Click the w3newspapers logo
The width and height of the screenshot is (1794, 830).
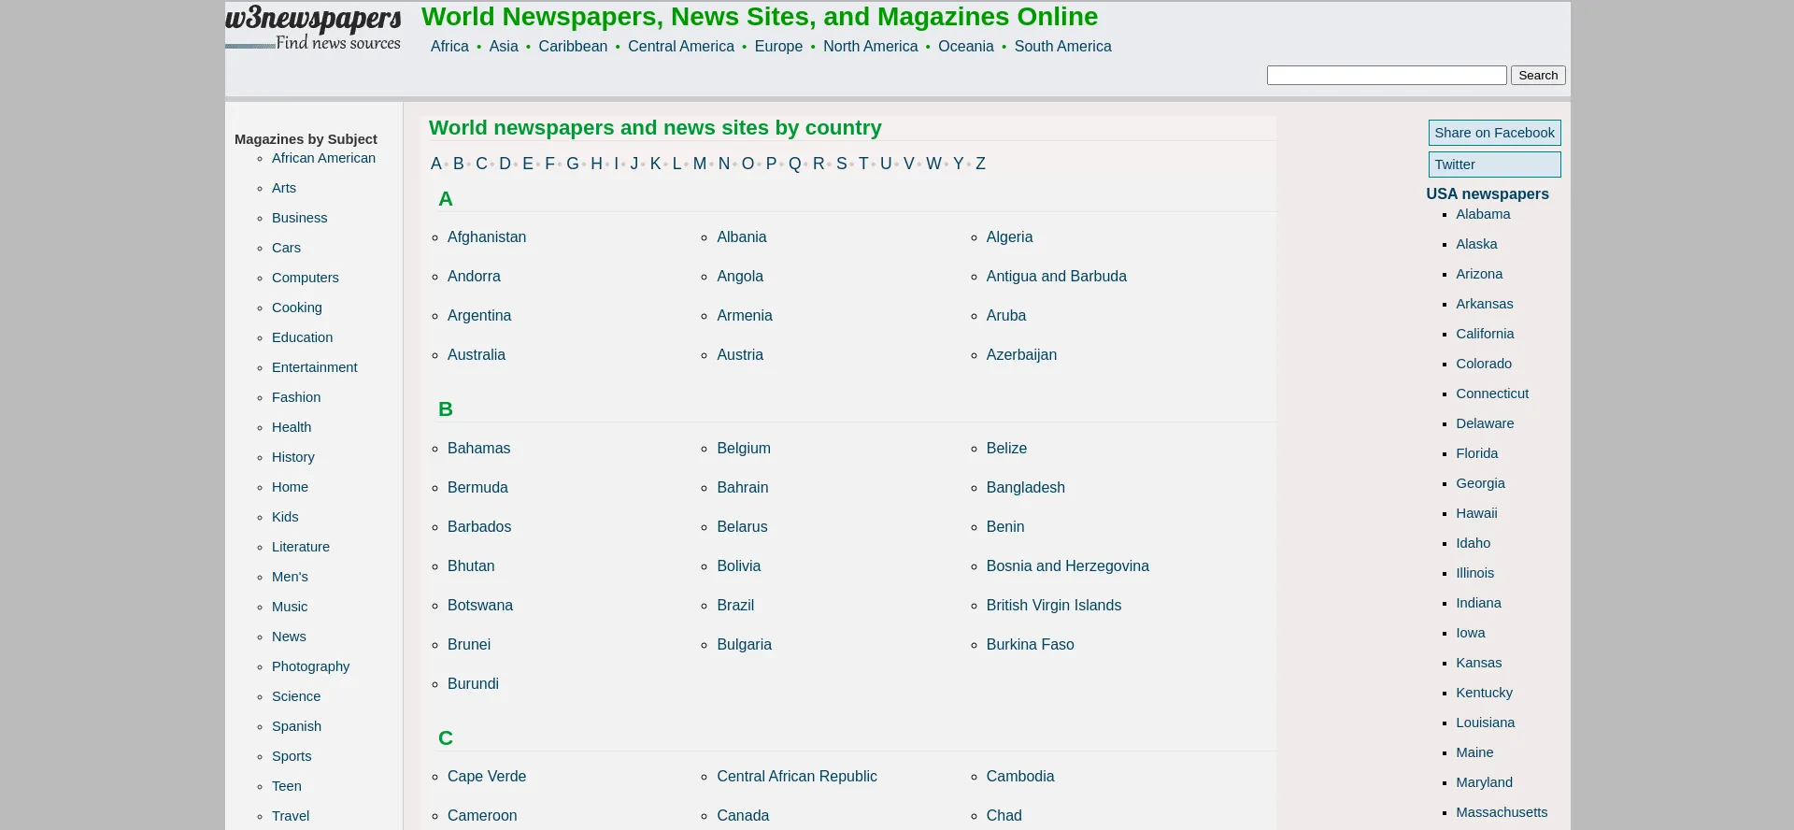(x=313, y=27)
